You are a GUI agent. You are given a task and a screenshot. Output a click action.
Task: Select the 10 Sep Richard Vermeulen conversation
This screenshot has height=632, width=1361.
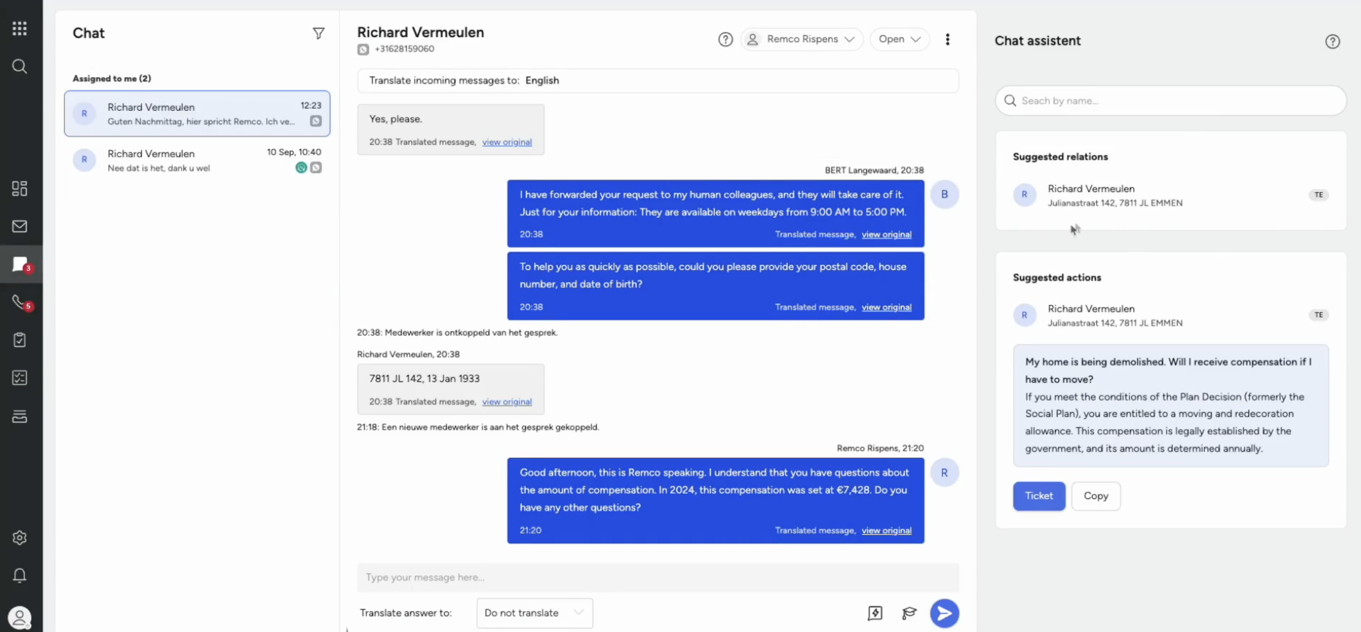pyautogui.click(x=197, y=160)
